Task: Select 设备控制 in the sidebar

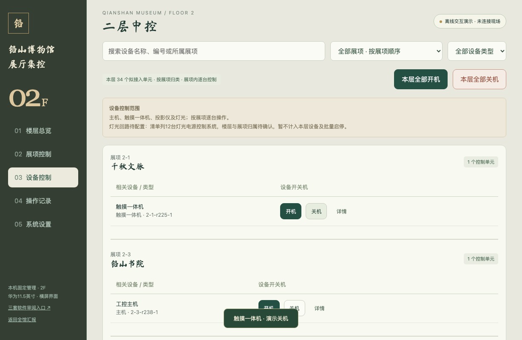Action: pyautogui.click(x=43, y=177)
